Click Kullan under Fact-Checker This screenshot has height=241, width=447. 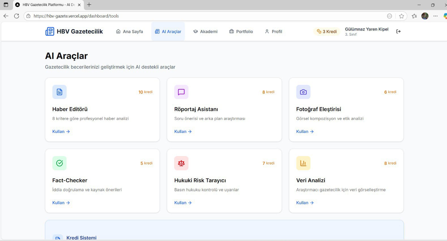tap(61, 203)
